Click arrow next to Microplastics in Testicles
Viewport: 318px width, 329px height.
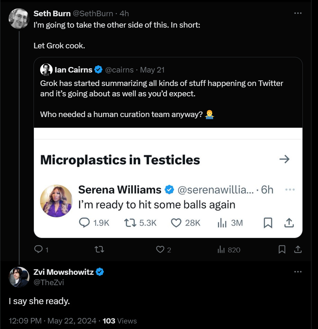coord(284,159)
